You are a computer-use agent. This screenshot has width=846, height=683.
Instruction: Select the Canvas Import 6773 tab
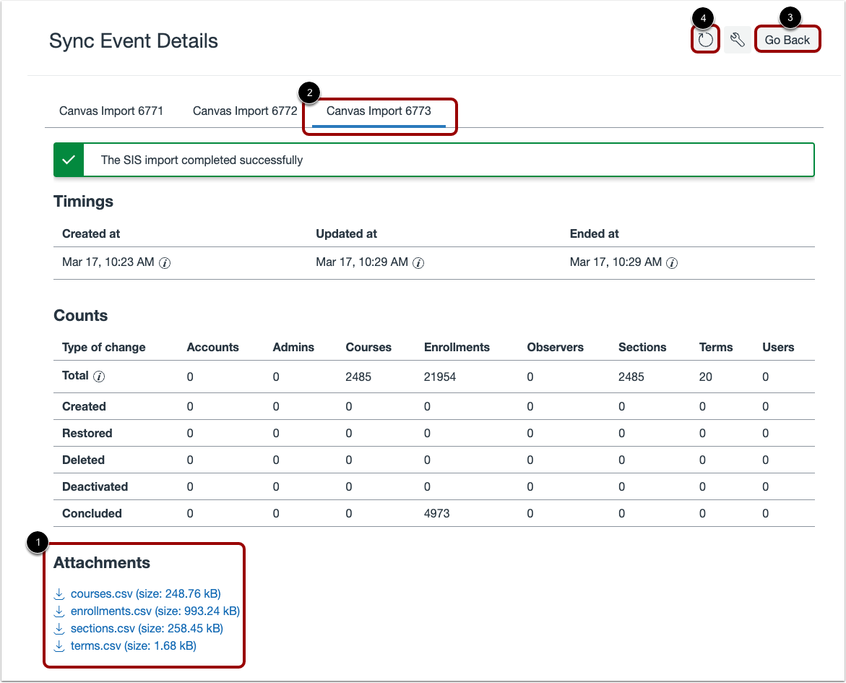(x=379, y=111)
